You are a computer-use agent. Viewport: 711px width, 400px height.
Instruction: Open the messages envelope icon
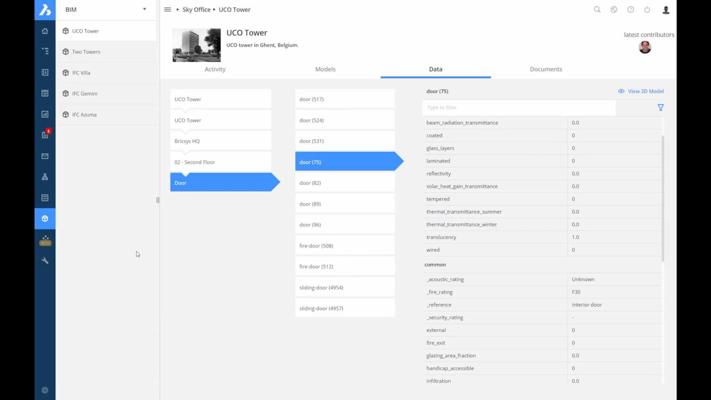[x=45, y=156]
